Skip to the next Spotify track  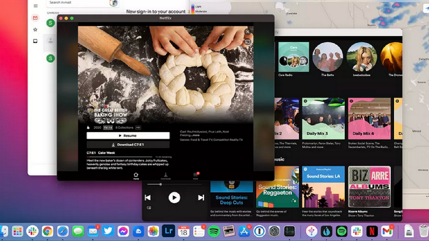pos(201,197)
